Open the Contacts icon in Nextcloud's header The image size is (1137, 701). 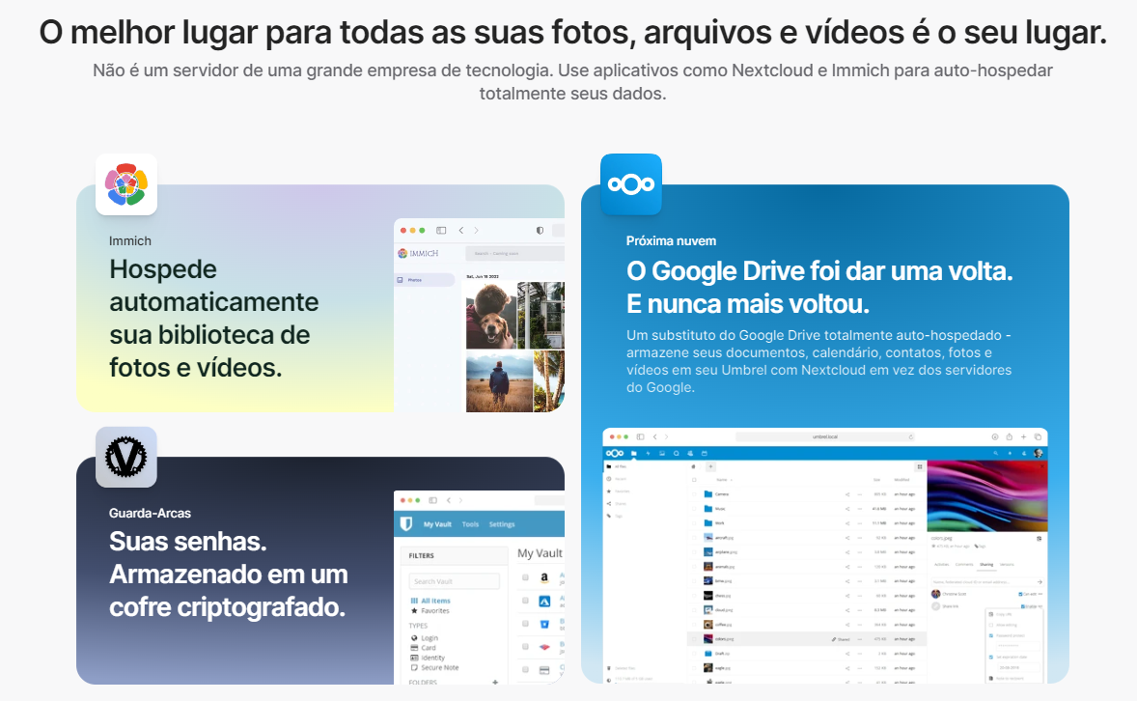tap(689, 453)
